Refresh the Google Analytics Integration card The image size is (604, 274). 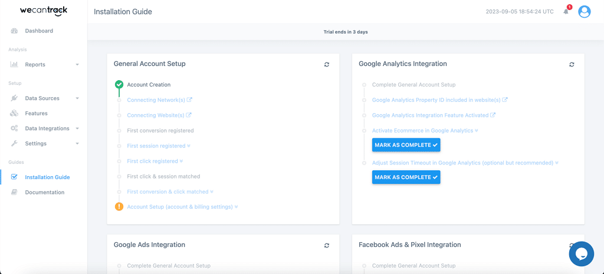click(x=572, y=64)
